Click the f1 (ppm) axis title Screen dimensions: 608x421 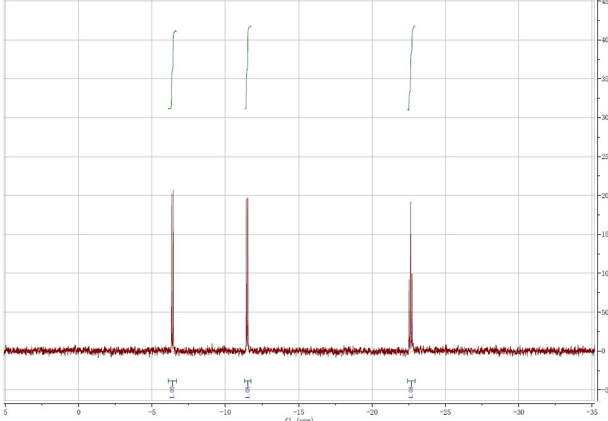click(x=299, y=418)
